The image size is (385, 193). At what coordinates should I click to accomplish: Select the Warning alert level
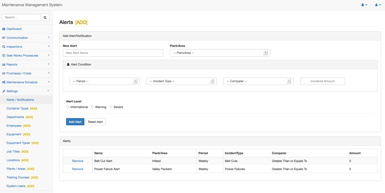pyautogui.click(x=92, y=107)
